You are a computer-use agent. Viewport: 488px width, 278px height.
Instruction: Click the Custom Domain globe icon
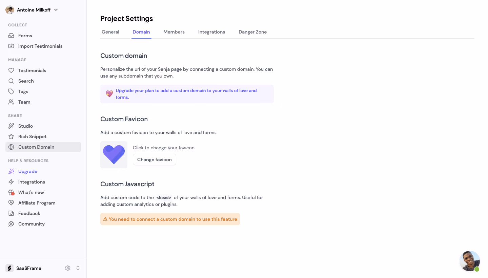click(11, 147)
